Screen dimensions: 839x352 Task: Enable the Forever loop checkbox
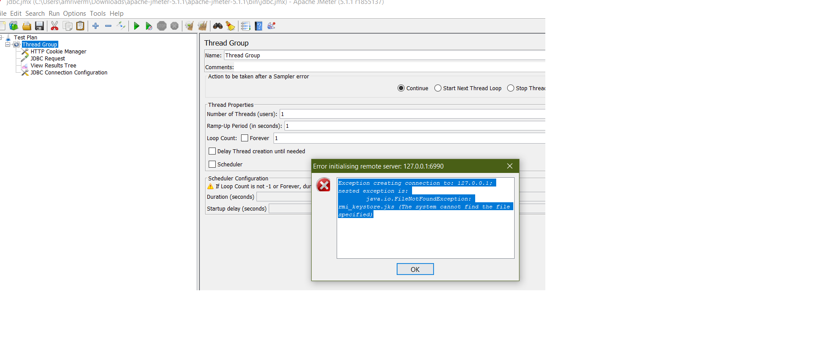coord(245,138)
